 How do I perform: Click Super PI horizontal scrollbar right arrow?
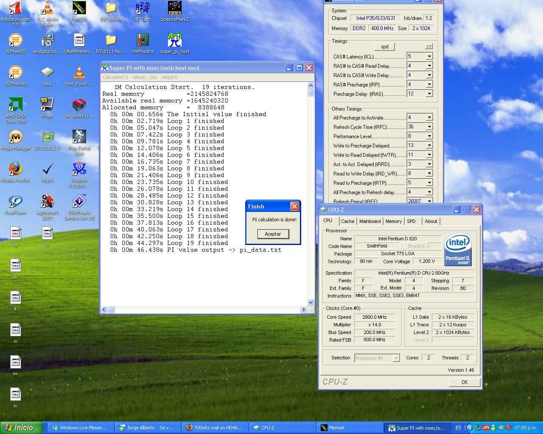click(303, 310)
